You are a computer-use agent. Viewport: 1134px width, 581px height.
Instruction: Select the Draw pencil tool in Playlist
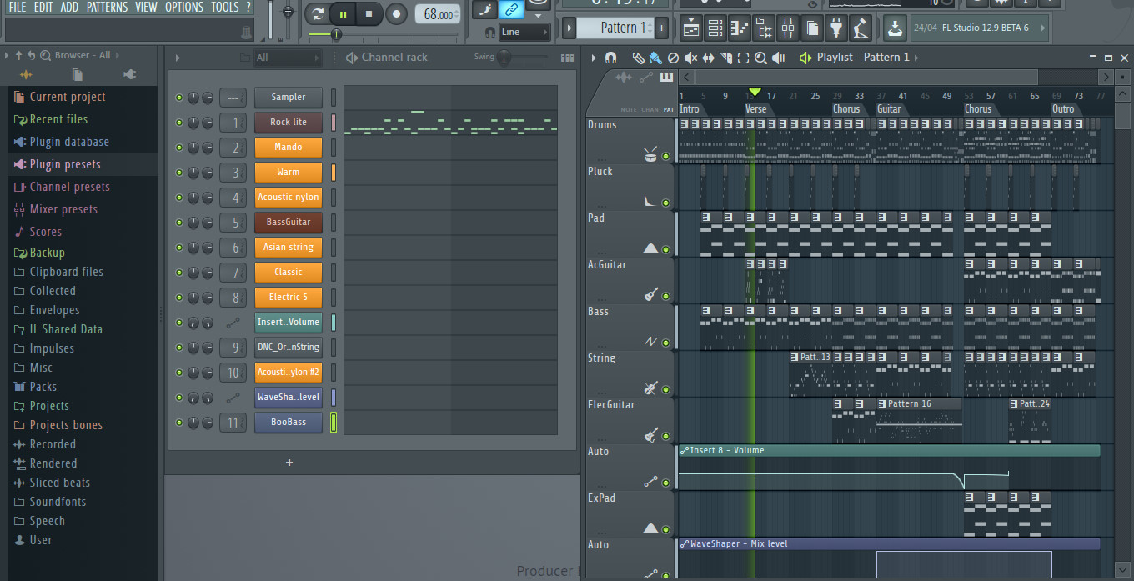coord(638,58)
